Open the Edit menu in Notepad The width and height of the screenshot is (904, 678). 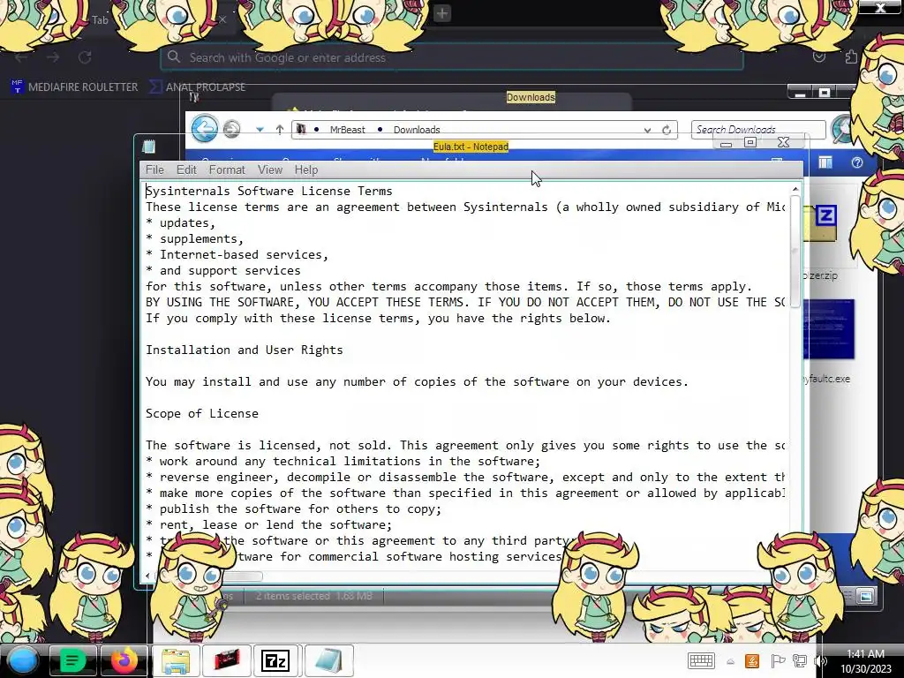[186, 169]
